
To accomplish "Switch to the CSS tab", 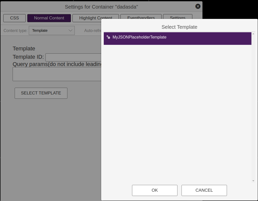I will point(14,18).
